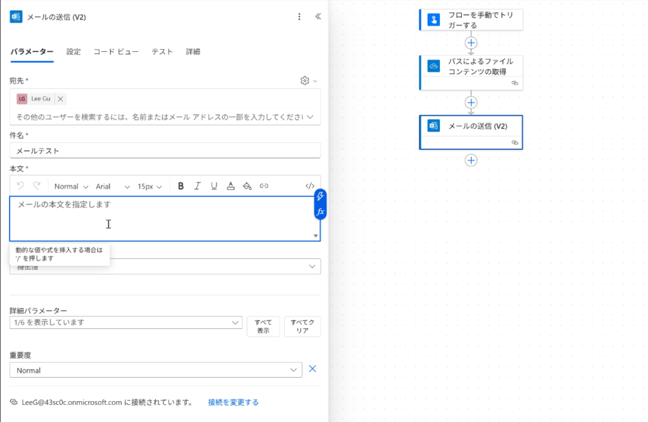Image resolution: width=648 pixels, height=422 pixels.
Task: Insert a hyperlink via link icon
Action: click(x=264, y=186)
